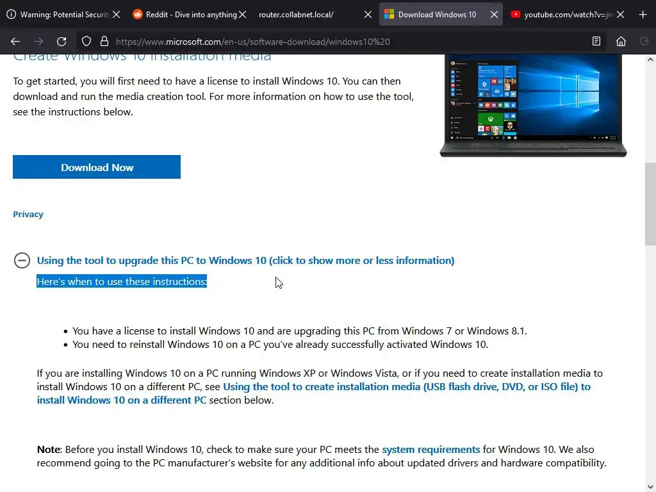The height and width of the screenshot is (492, 656).
Task: Click the scrollbar up arrow
Action: [650, 60]
